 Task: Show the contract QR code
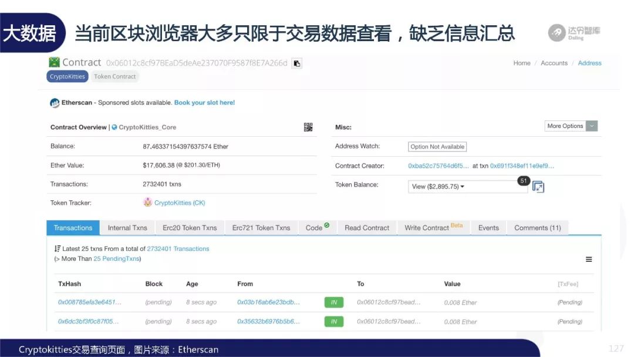(x=308, y=127)
